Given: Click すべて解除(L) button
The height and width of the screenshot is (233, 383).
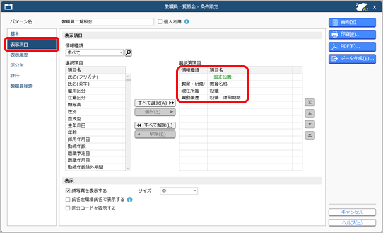Looking at the screenshot, I should tap(155, 125).
